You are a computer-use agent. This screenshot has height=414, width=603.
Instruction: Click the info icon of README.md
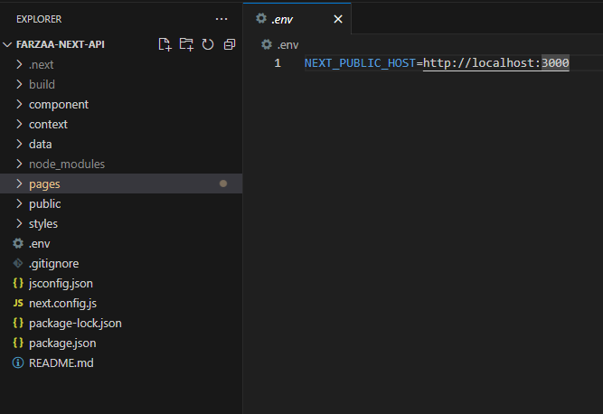(18, 362)
